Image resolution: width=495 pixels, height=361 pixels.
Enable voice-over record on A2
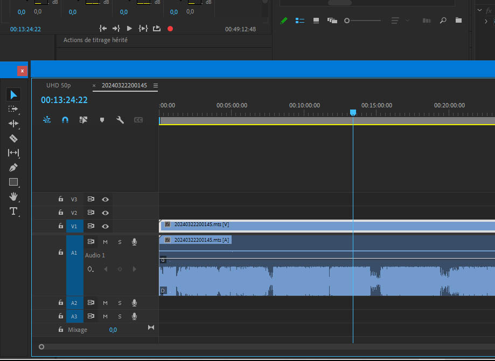(x=134, y=303)
